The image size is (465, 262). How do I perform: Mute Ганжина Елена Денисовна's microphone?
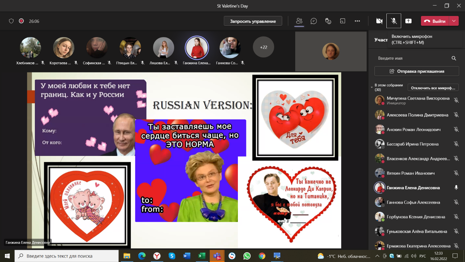tap(457, 188)
